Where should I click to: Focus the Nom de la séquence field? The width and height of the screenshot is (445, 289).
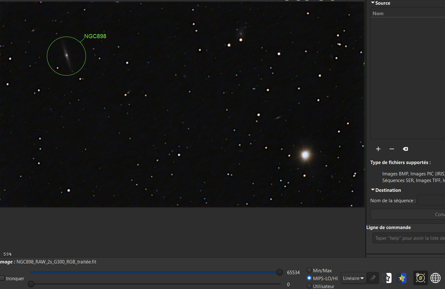(x=431, y=200)
